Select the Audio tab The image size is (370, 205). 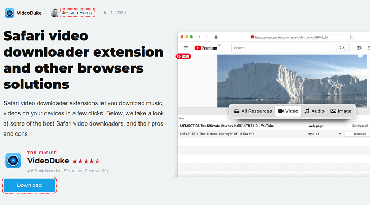pos(314,111)
